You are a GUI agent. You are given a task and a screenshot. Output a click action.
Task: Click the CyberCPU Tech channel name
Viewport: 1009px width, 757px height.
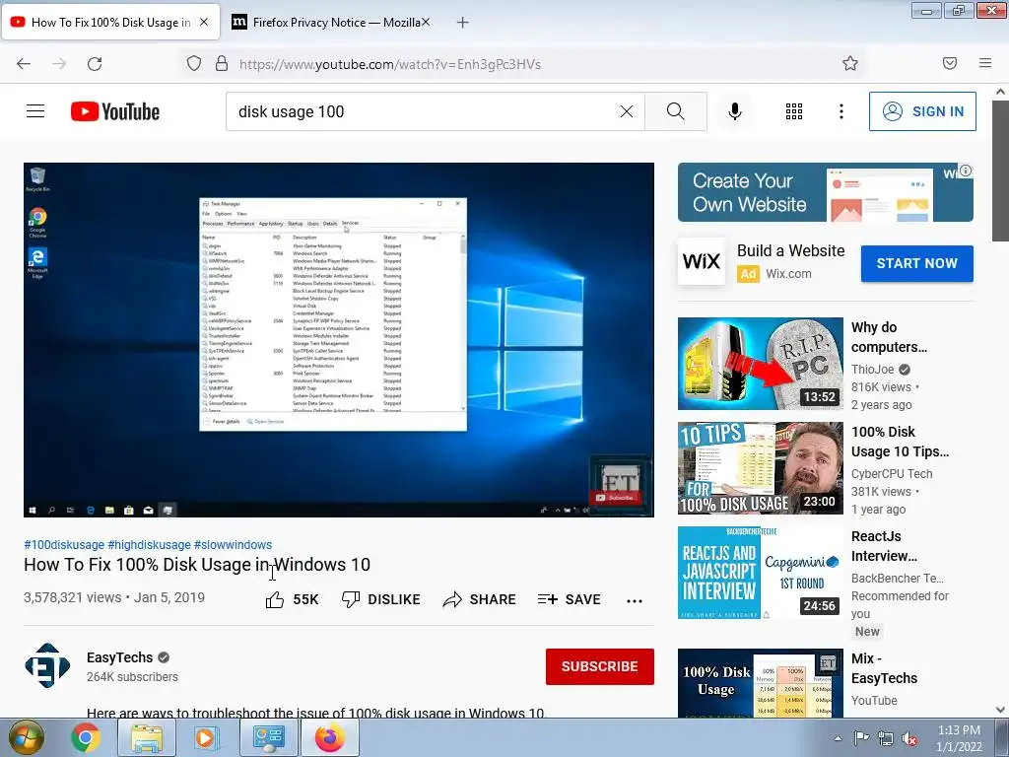891,474
